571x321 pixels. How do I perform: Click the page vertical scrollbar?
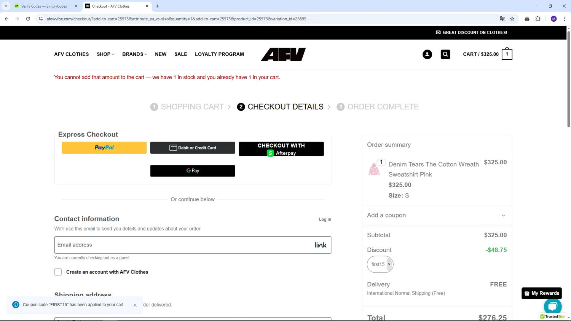coord(569,80)
